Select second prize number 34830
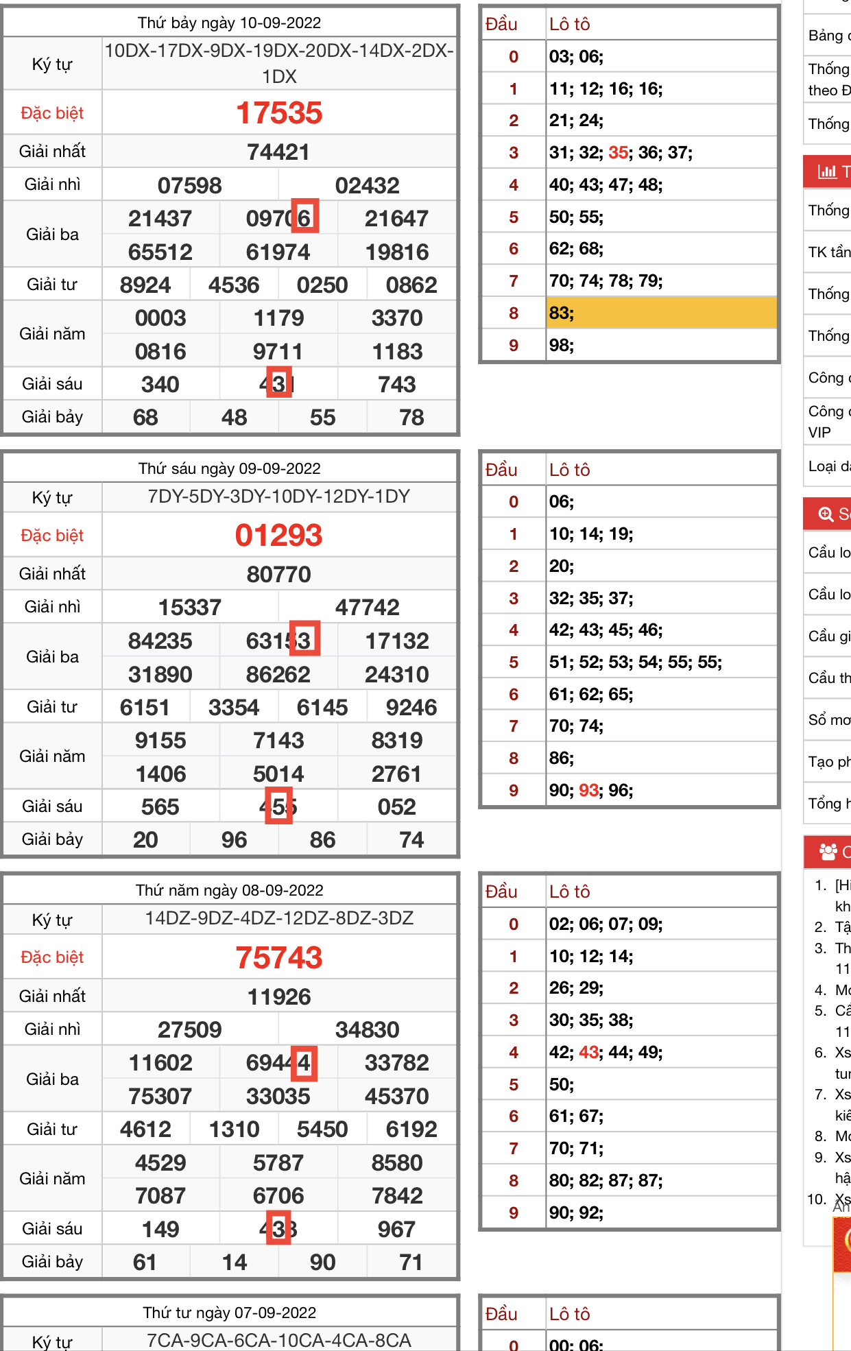Viewport: 851px width, 1351px height. coord(368,1029)
